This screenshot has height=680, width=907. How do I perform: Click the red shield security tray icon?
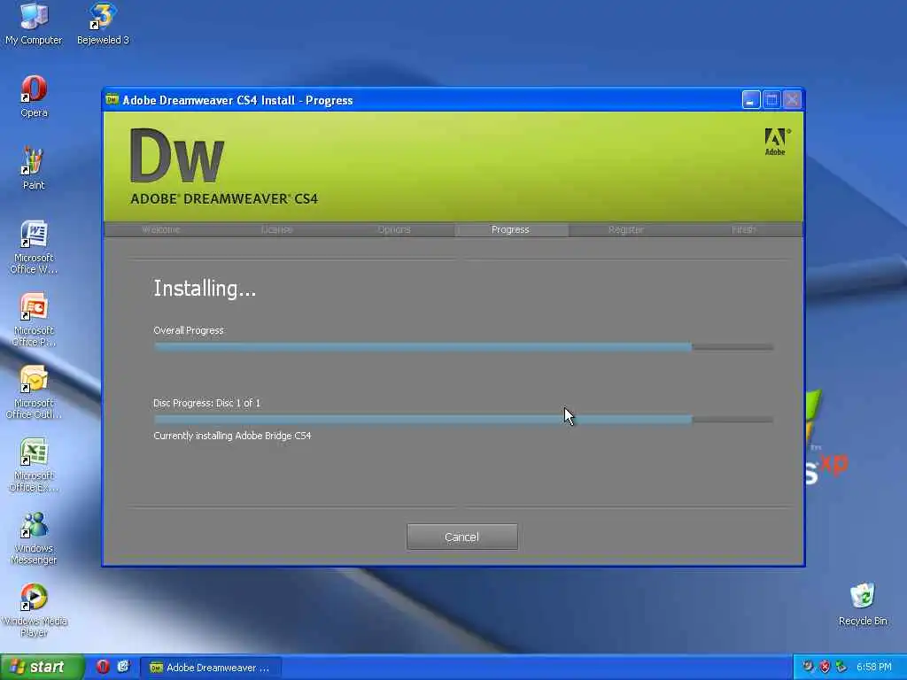tap(825, 668)
